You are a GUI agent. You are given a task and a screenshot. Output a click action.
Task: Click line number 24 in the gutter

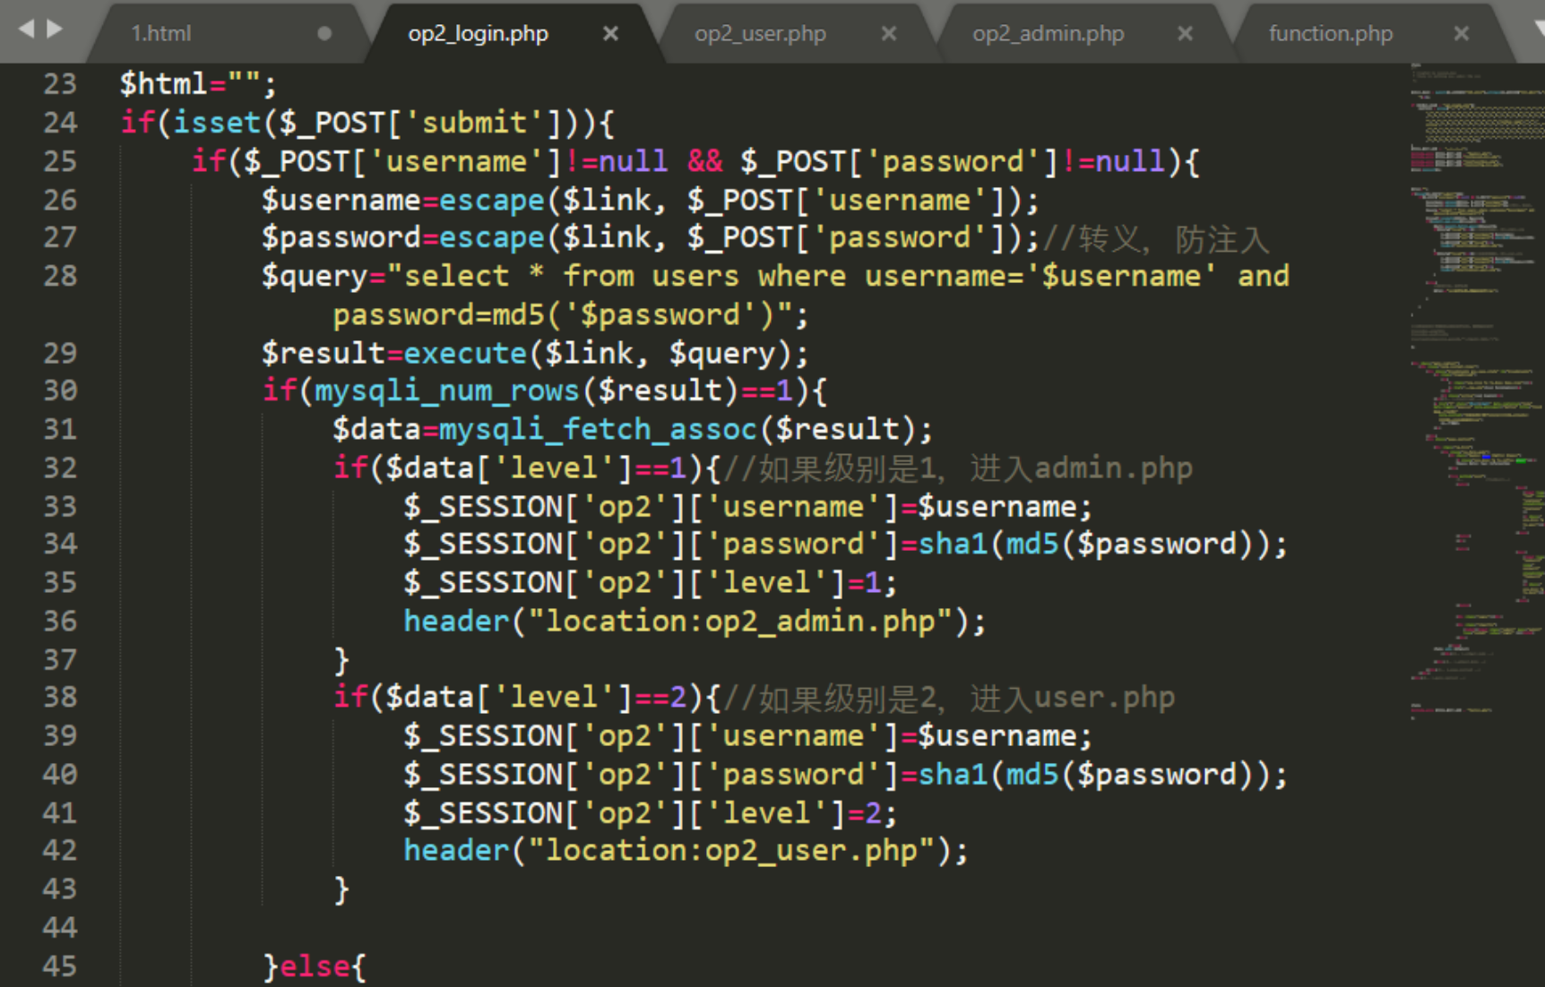point(60,123)
